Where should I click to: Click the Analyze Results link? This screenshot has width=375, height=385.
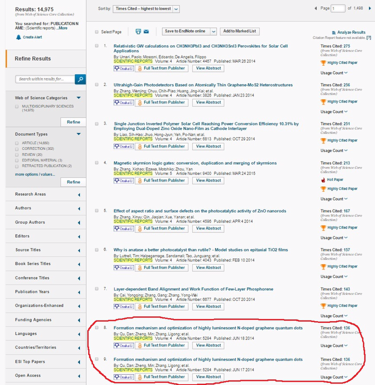(x=351, y=32)
